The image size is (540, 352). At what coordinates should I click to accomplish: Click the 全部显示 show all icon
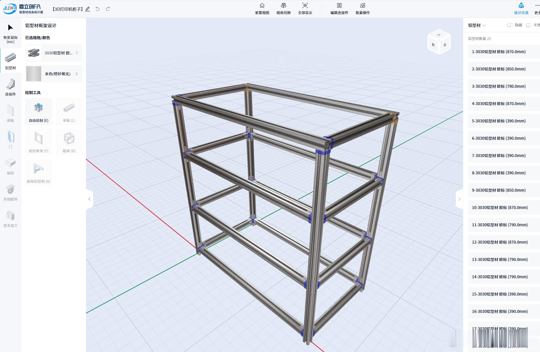(x=305, y=5)
